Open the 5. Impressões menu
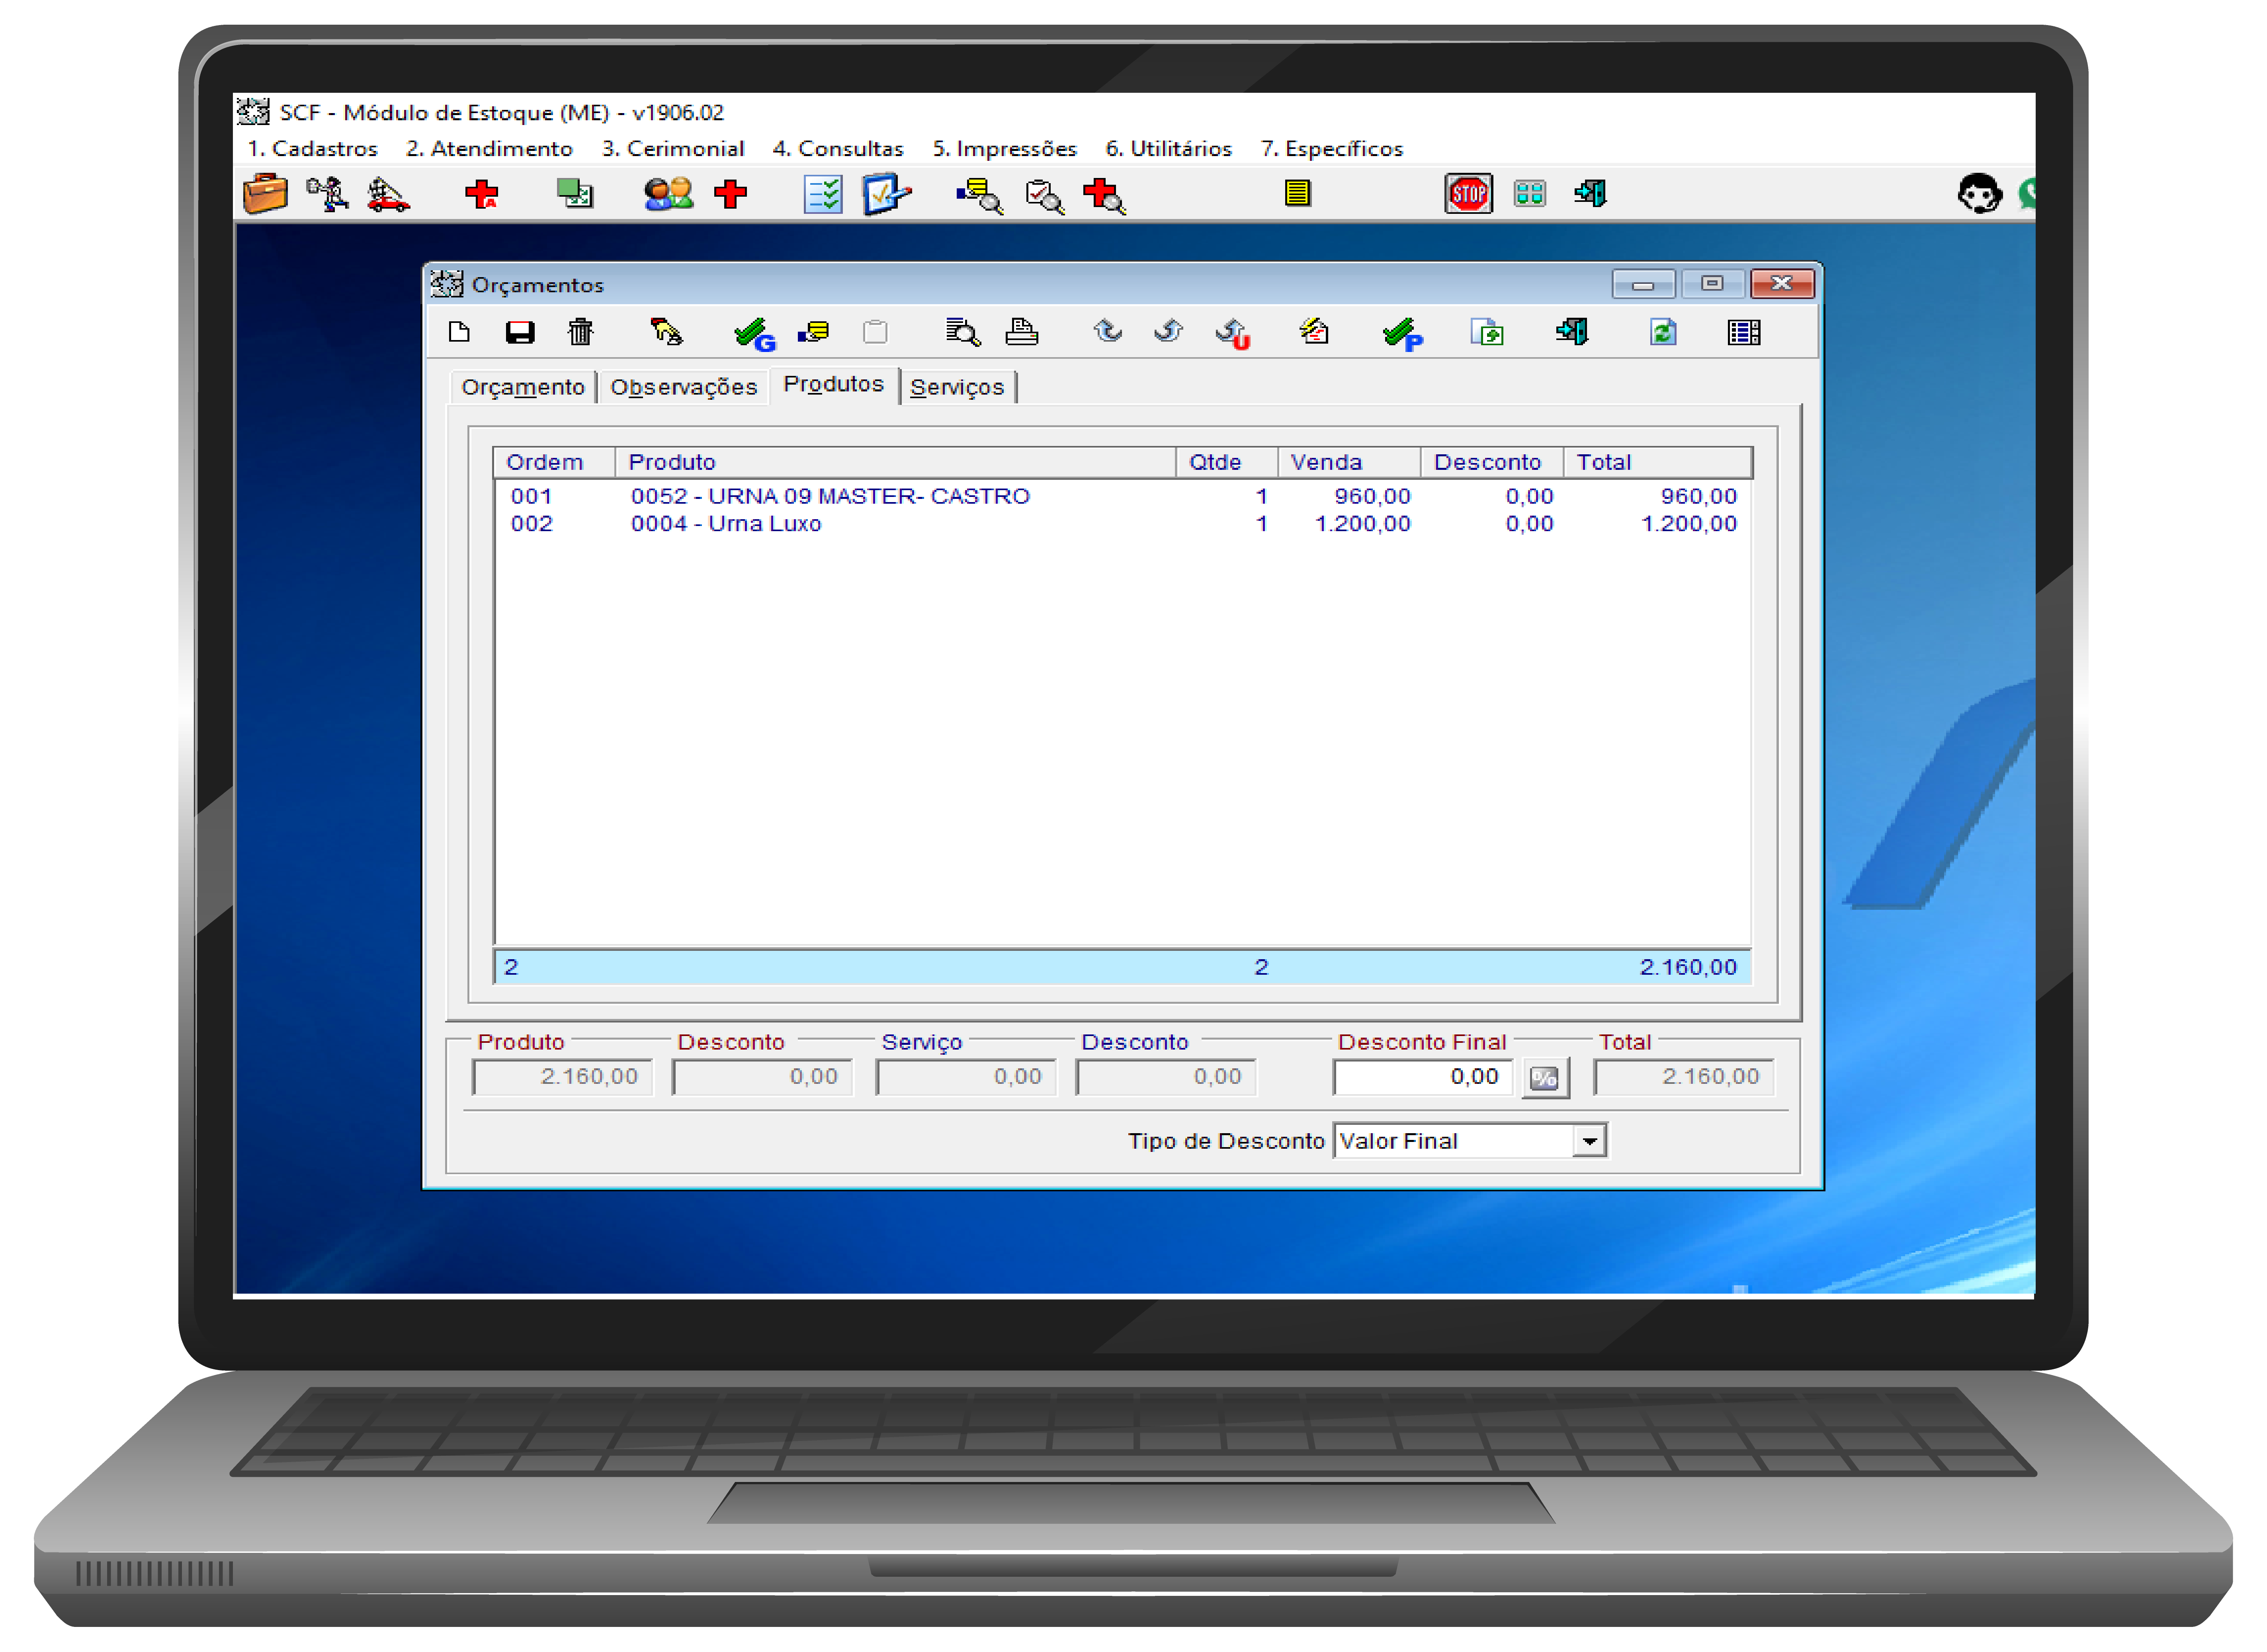Screen dimensions: 2267x1652 (1004, 148)
